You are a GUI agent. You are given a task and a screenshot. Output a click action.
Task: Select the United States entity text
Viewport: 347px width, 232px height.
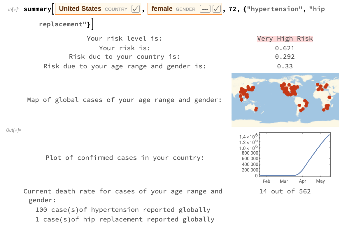click(80, 9)
